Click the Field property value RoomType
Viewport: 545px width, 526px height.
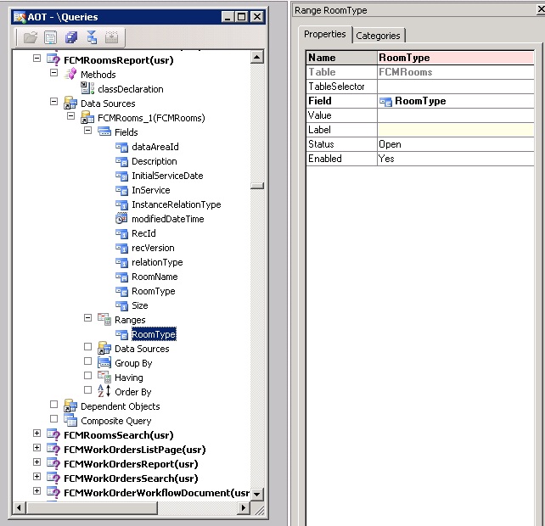[455, 101]
